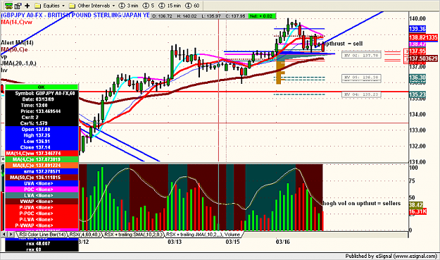Click the 138.47 magenta price marker

417,44
